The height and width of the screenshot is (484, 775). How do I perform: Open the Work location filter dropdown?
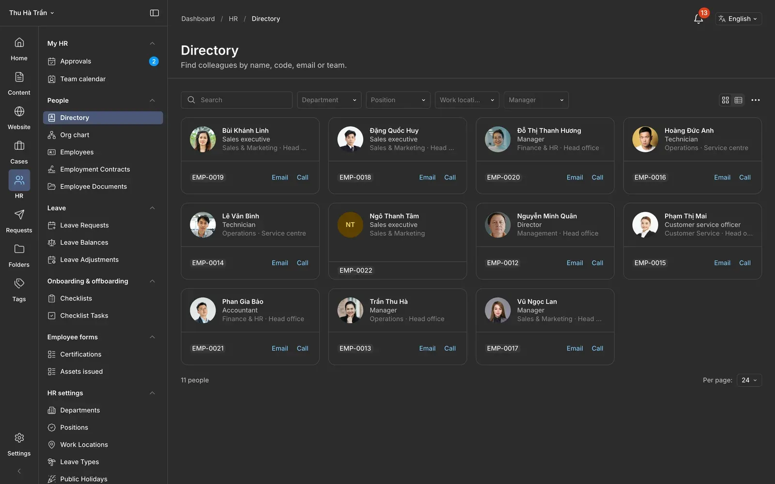(467, 100)
